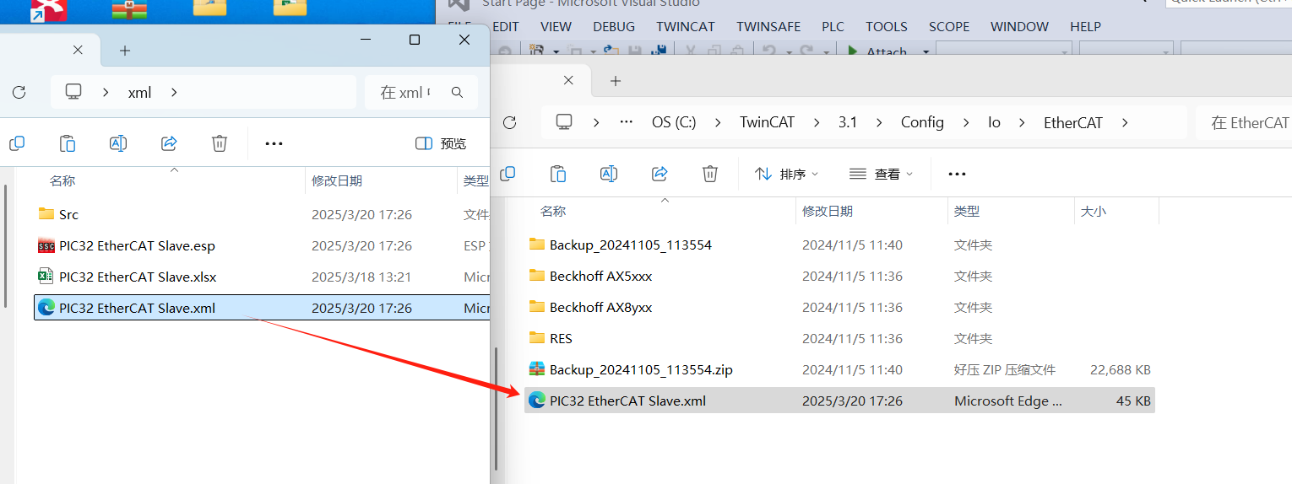Click This PC icon in EtherCAT address bar
1292x484 pixels.
tap(564, 122)
